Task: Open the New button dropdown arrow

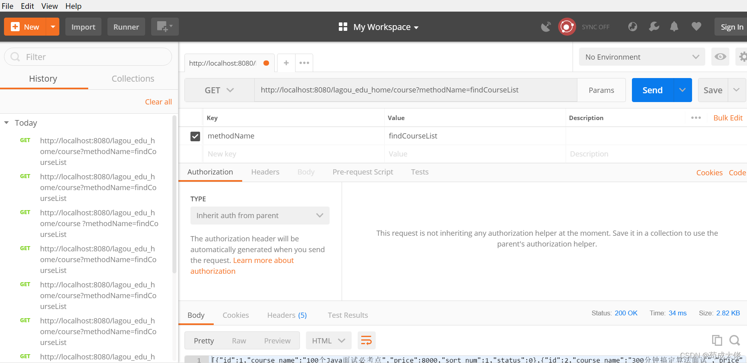Action: coord(53,27)
